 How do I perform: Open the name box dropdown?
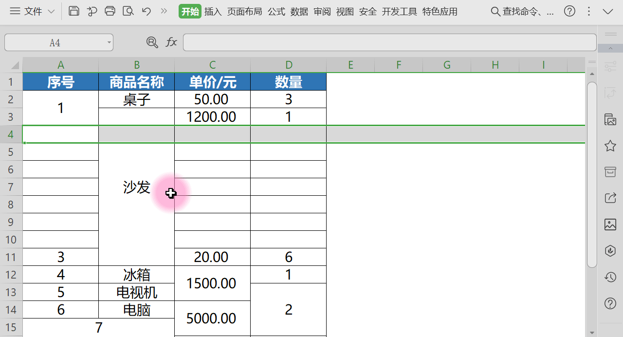click(108, 42)
